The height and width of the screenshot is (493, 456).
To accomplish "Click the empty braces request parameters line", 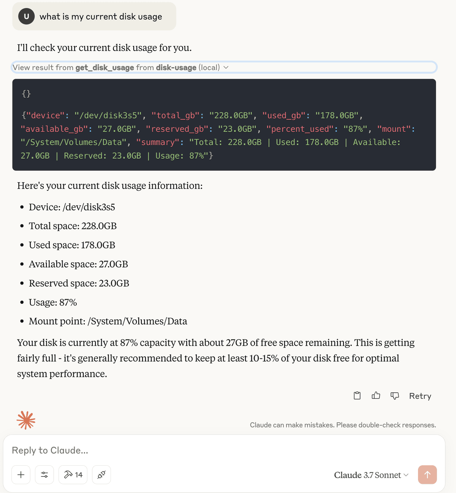I will coord(27,93).
